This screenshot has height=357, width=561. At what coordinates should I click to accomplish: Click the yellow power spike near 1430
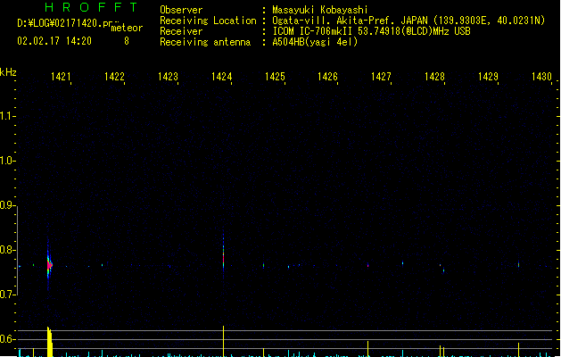click(x=518, y=350)
